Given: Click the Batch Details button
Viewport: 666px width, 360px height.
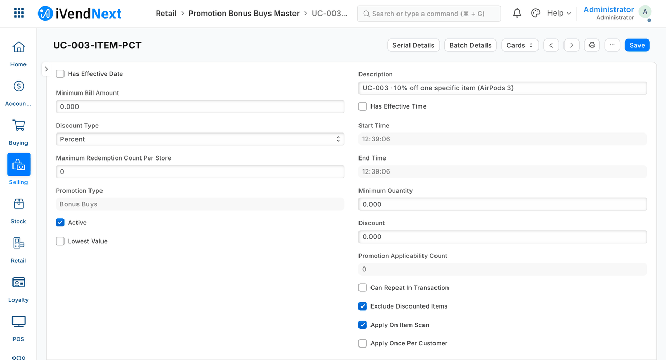Looking at the screenshot, I should pos(470,45).
